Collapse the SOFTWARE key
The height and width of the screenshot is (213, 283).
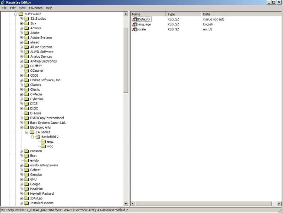[16, 14]
